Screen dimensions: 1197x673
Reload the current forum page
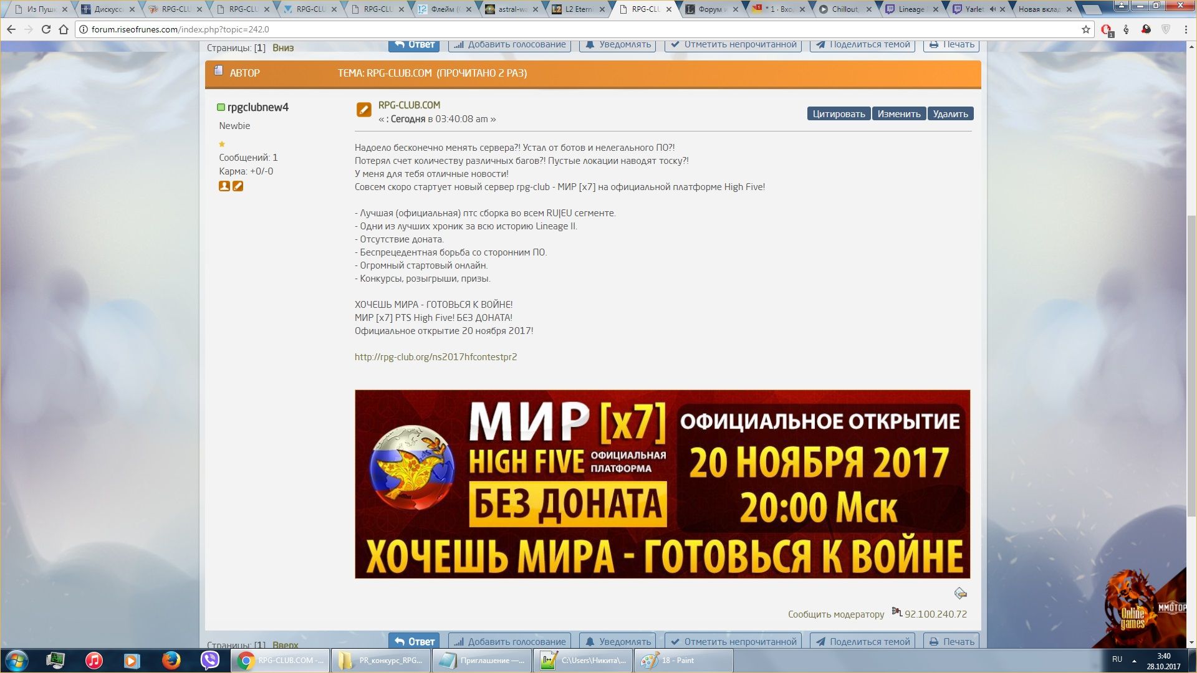46,29
